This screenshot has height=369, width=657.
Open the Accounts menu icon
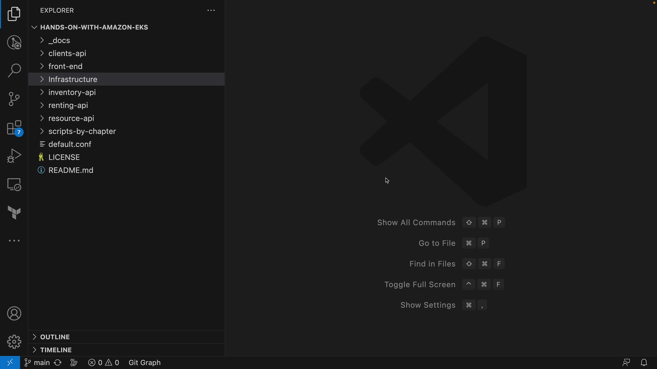[x=14, y=314]
